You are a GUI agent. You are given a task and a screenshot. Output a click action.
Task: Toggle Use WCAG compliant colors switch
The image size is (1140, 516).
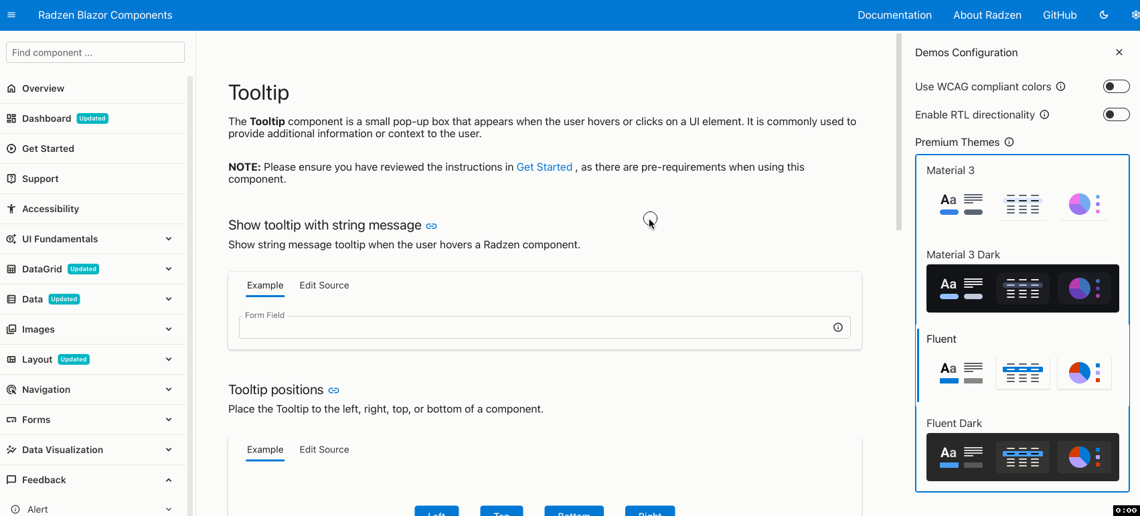click(x=1117, y=86)
